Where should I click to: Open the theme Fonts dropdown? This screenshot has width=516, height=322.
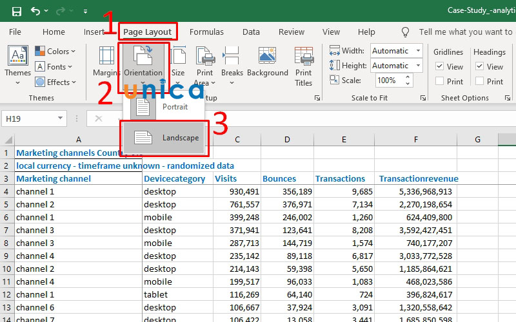[x=54, y=67]
